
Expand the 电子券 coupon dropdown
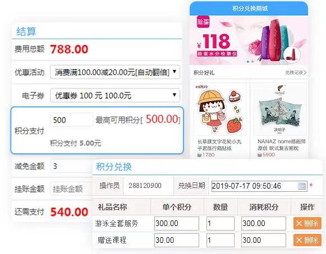click(x=115, y=95)
